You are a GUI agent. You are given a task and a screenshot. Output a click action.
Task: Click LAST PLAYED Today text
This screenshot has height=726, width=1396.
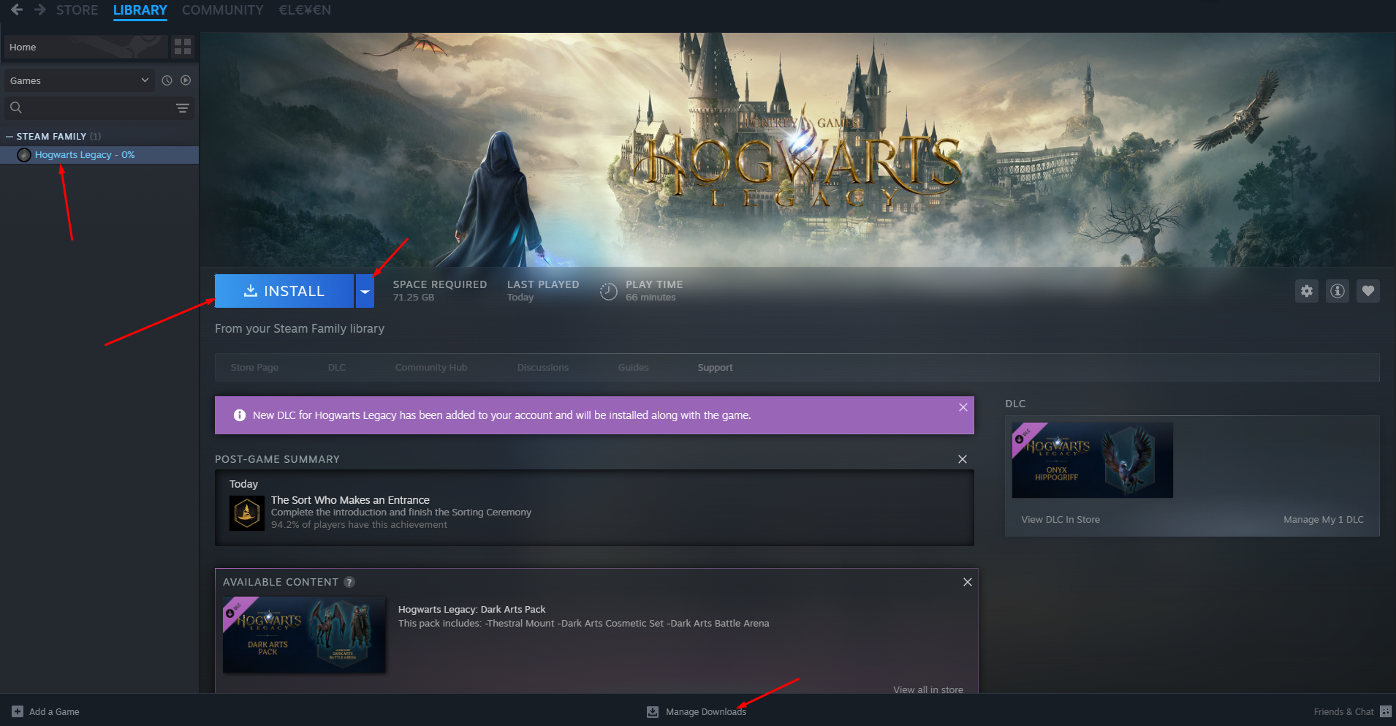(543, 290)
